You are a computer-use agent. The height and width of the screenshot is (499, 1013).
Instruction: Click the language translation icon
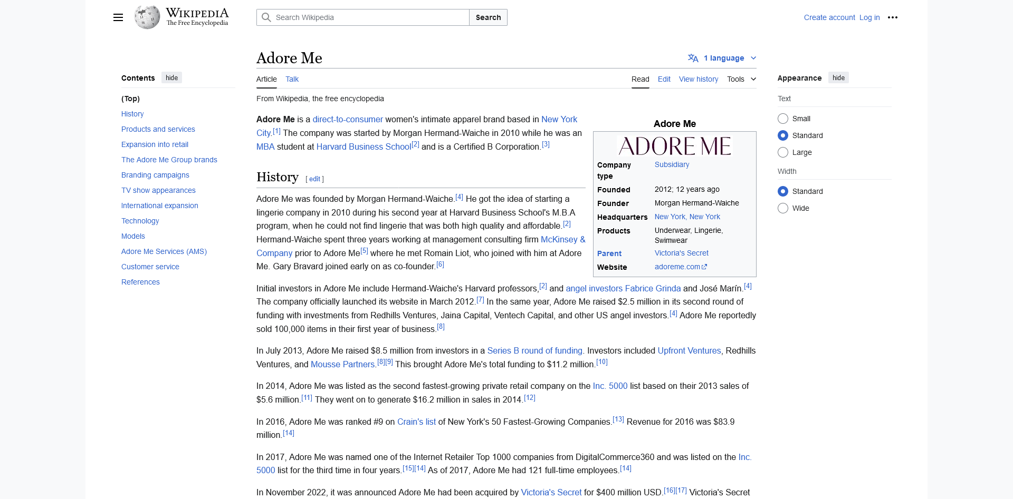[693, 58]
